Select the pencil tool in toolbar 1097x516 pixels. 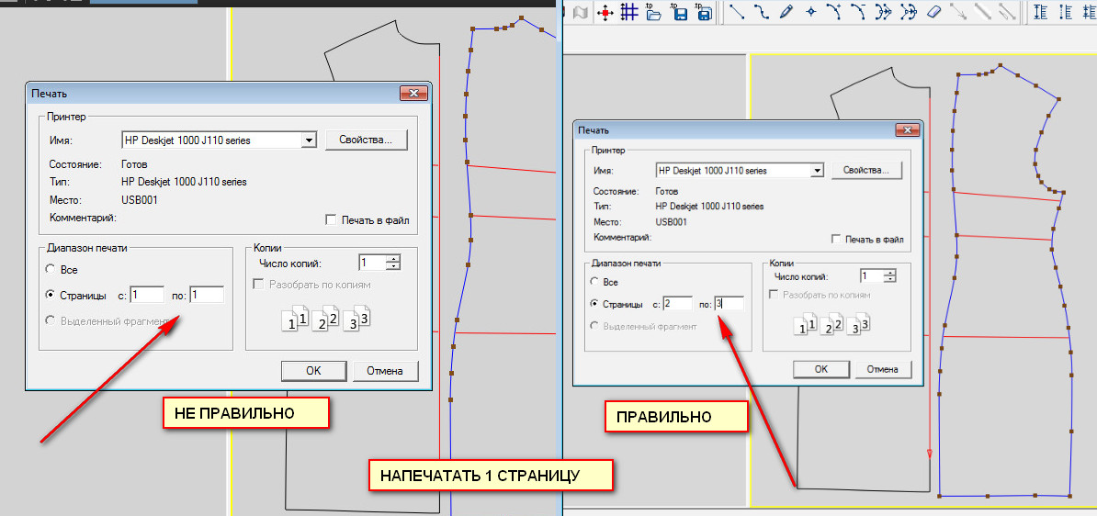point(786,12)
